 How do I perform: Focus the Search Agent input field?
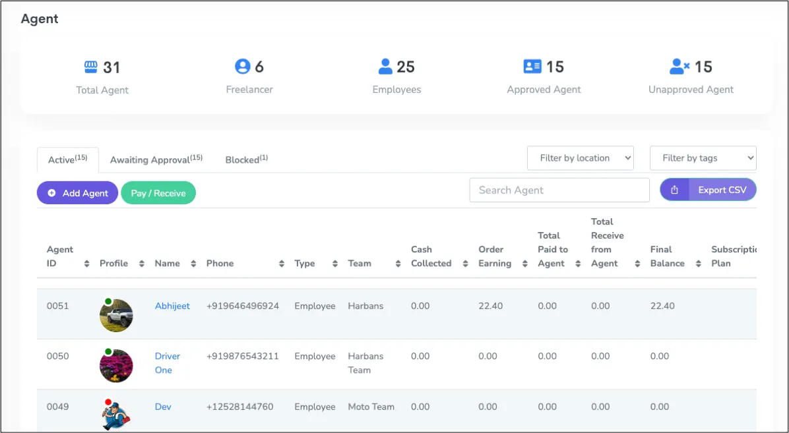[x=559, y=190]
